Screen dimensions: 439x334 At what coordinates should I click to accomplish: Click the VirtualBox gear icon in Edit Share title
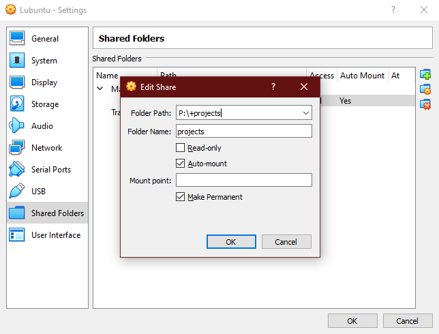click(131, 87)
